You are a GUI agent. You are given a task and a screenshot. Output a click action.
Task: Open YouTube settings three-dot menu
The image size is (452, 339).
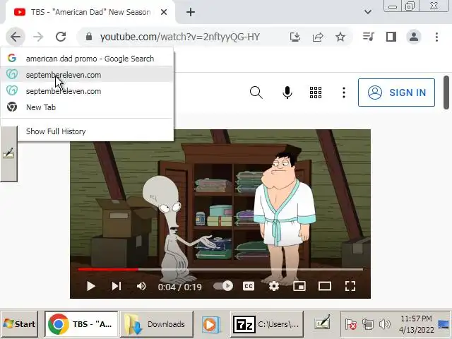344,93
